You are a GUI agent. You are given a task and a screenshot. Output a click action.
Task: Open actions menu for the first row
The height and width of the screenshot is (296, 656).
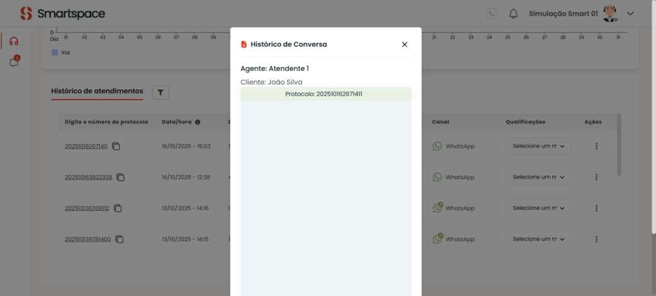point(596,146)
